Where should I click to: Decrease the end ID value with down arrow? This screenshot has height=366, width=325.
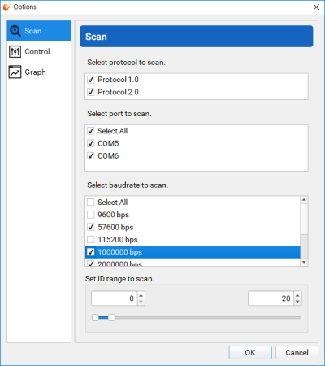click(x=297, y=302)
